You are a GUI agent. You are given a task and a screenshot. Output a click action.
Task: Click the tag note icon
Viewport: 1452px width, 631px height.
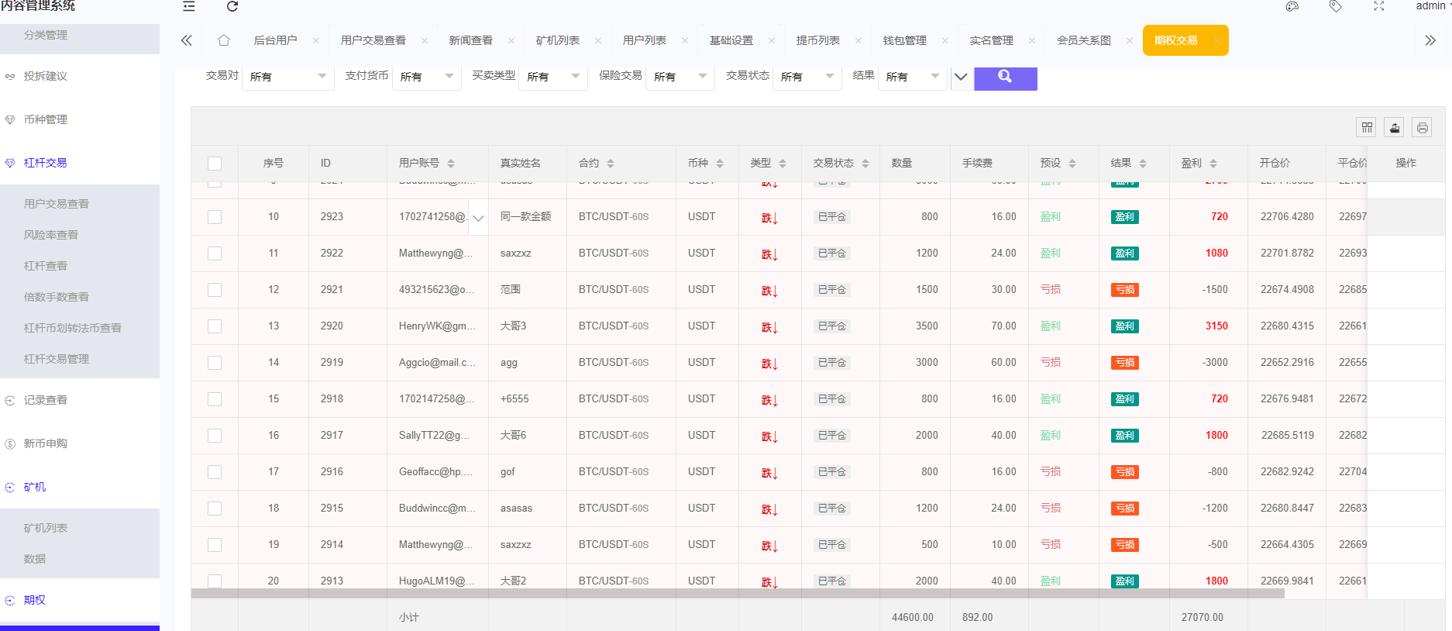click(x=1335, y=6)
